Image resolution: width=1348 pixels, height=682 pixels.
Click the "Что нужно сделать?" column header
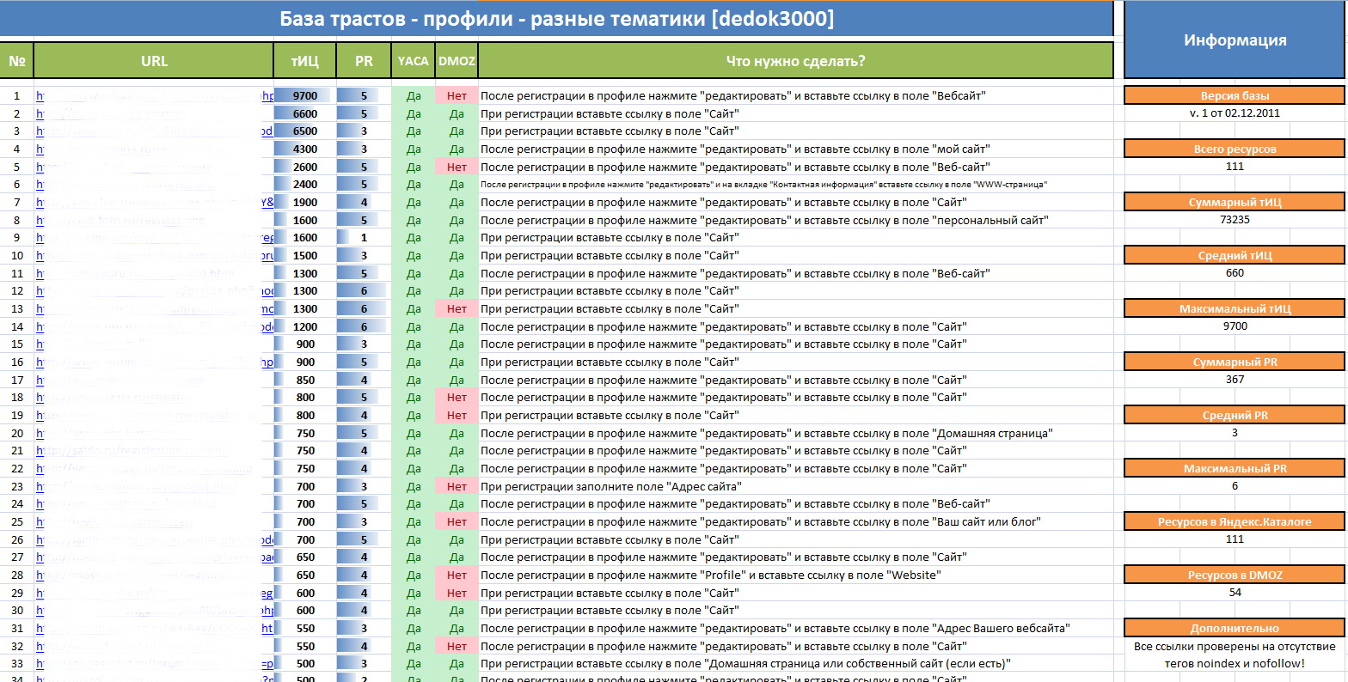point(796,61)
